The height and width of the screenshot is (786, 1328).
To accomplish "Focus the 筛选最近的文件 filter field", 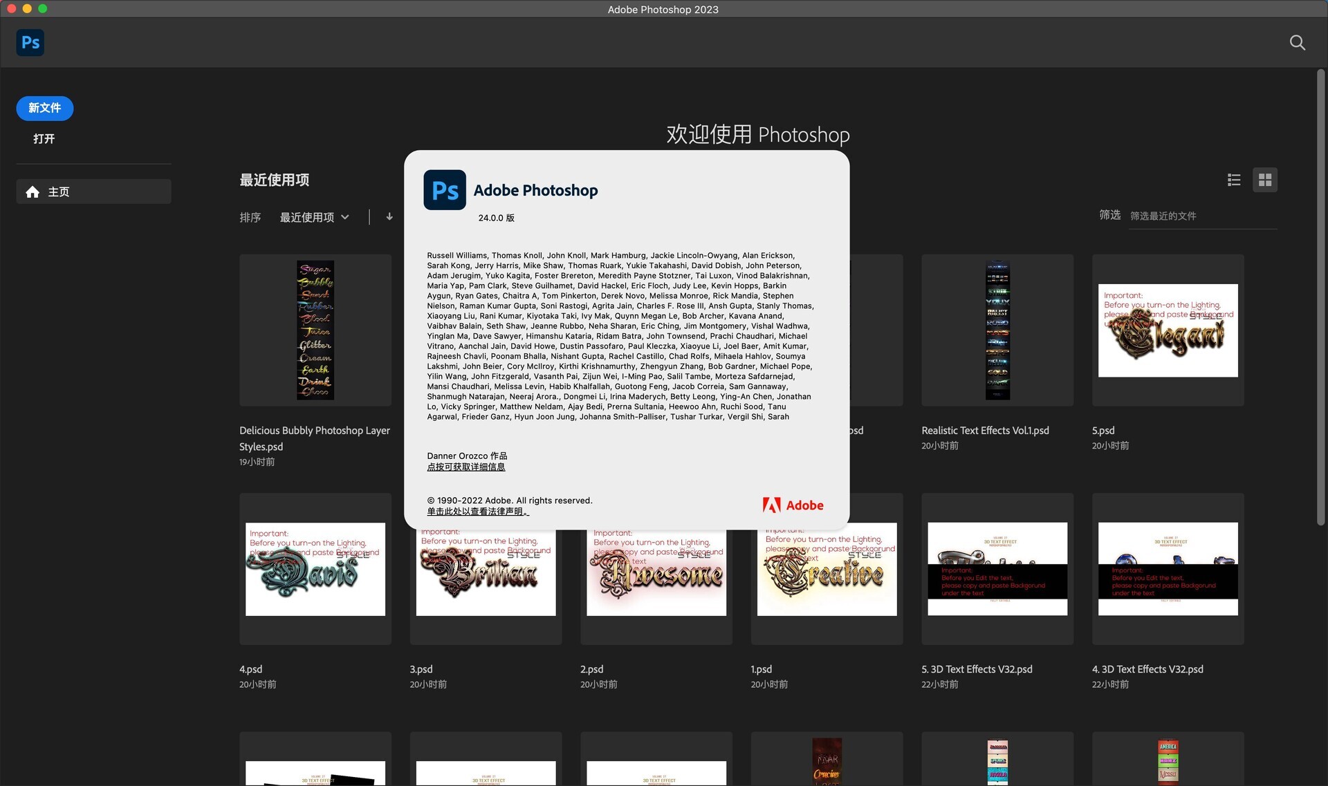I will pyautogui.click(x=1203, y=216).
